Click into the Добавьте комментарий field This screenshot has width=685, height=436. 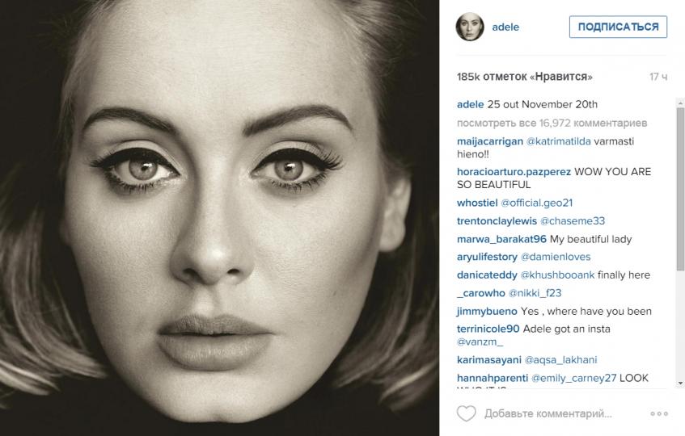548,413
